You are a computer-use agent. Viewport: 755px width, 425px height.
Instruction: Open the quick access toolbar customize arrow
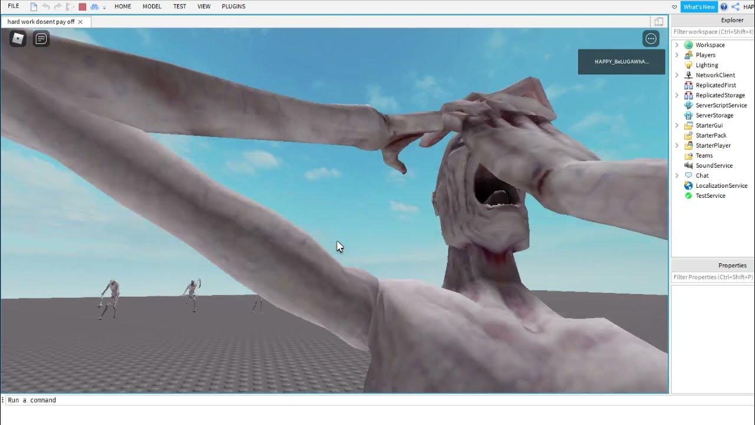pos(104,7)
